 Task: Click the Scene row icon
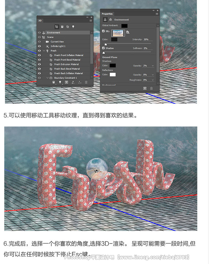44,37
